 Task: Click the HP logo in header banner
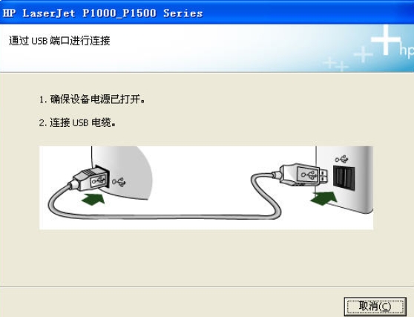[406, 50]
